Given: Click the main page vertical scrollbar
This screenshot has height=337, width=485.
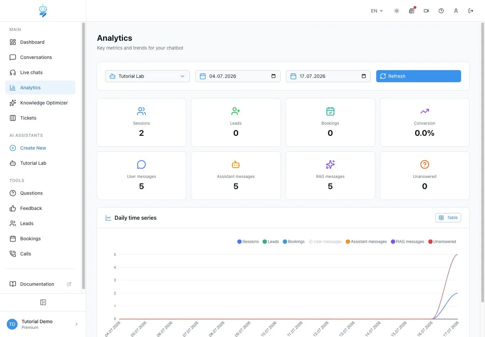Looking at the screenshot, I should click(483, 162).
